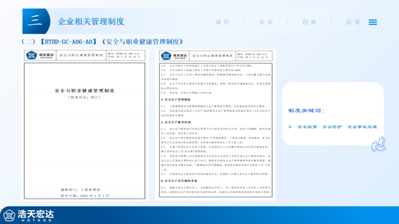399x224 pixels.
Task: Click the "制度关键词：" label
Action: point(306,111)
